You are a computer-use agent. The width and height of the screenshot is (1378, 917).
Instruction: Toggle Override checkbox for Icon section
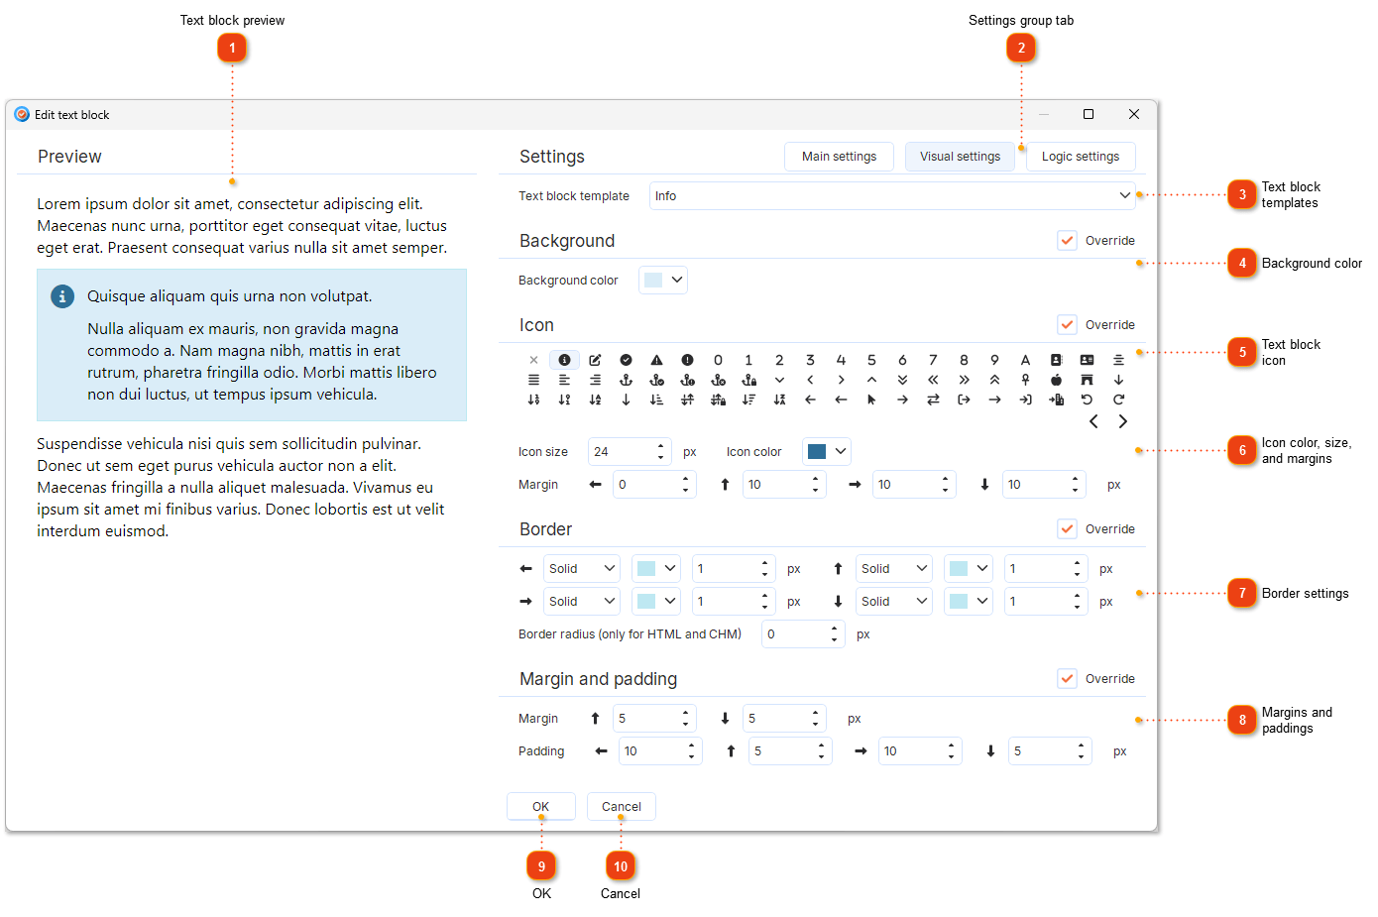click(1067, 324)
